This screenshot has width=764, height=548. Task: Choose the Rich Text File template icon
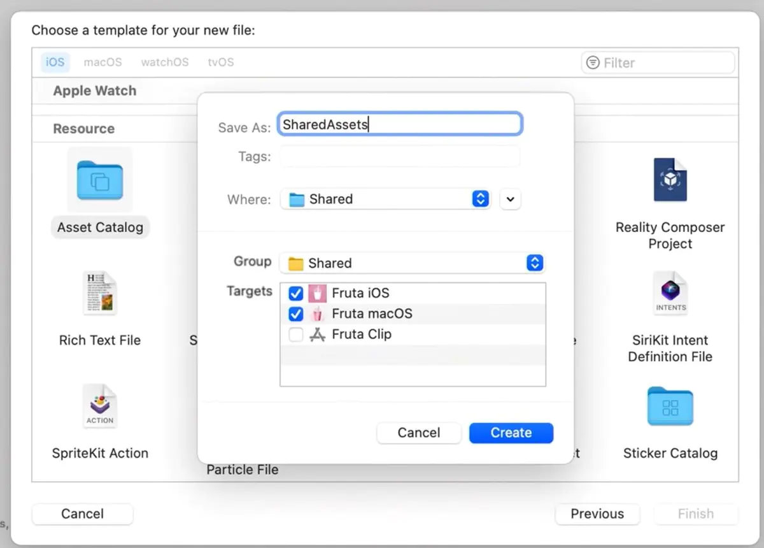[100, 293]
